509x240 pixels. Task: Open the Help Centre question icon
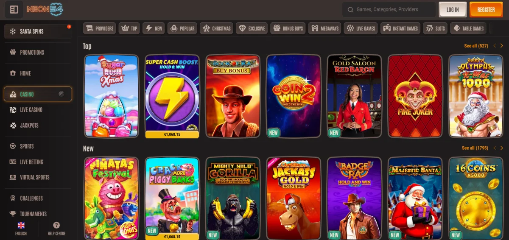click(x=56, y=225)
